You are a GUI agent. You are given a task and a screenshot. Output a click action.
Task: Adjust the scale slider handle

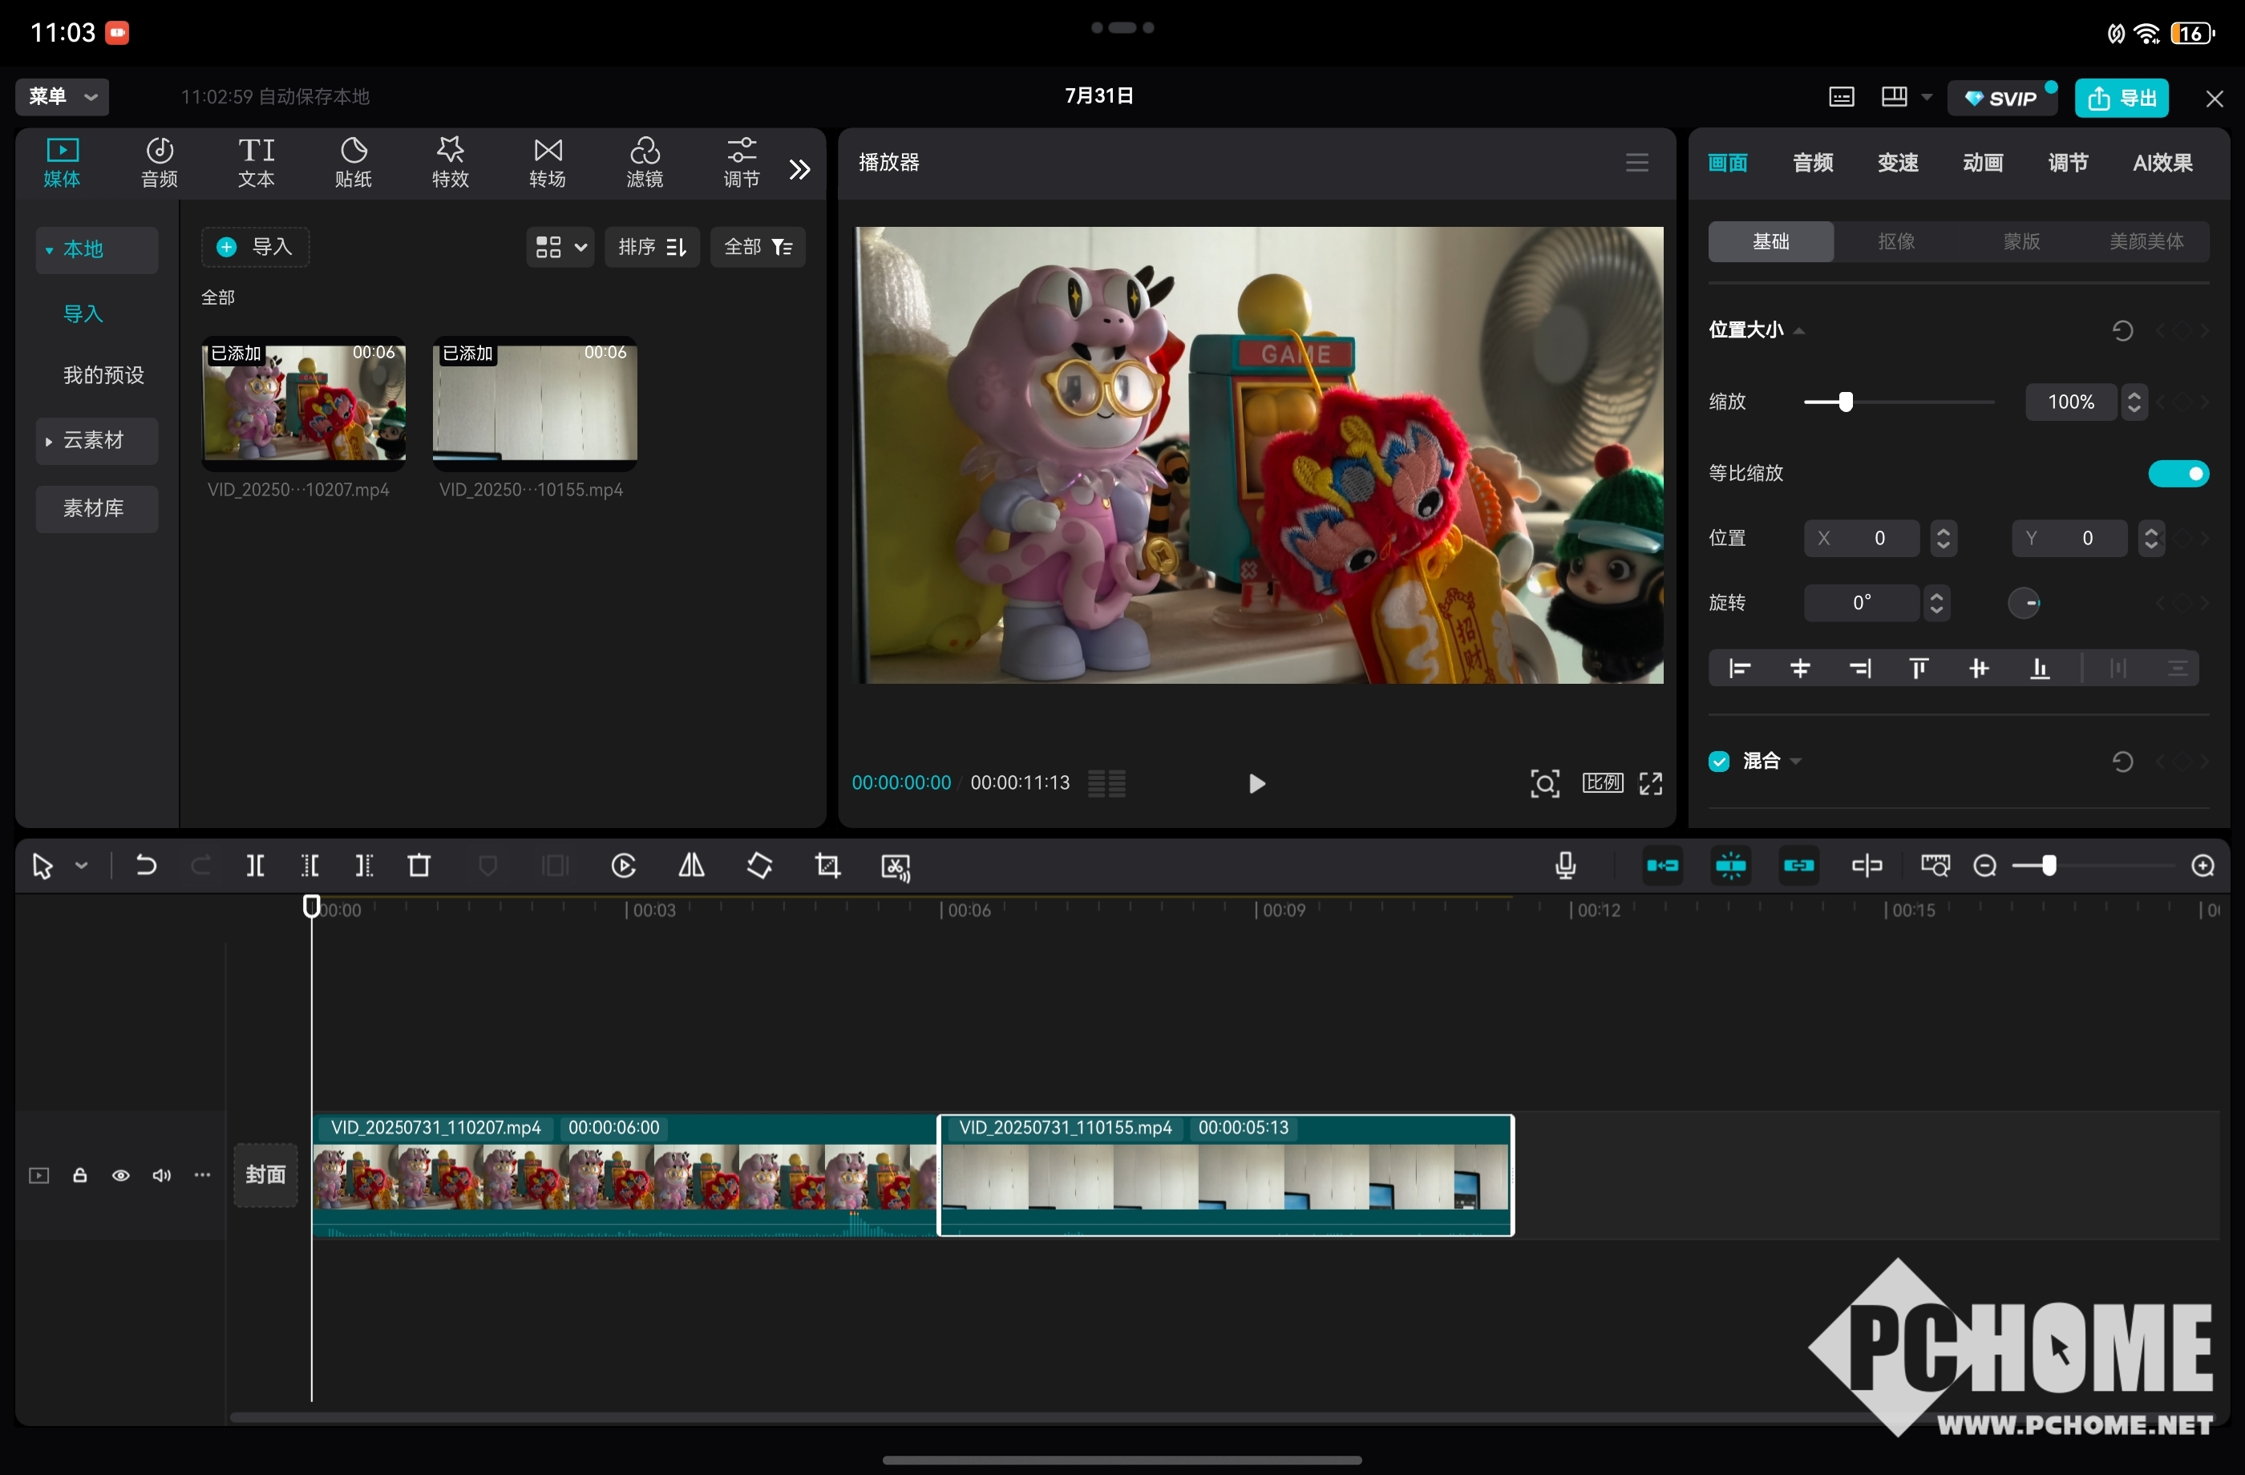tap(1845, 402)
